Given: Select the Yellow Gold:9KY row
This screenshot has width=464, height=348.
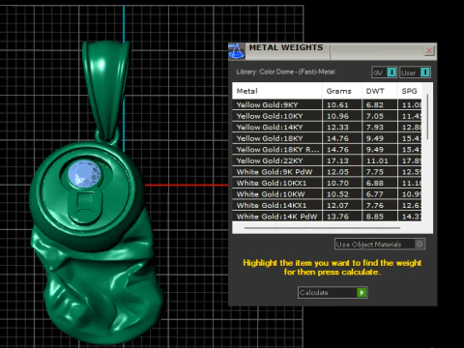Looking at the screenshot, I should tap(327, 104).
